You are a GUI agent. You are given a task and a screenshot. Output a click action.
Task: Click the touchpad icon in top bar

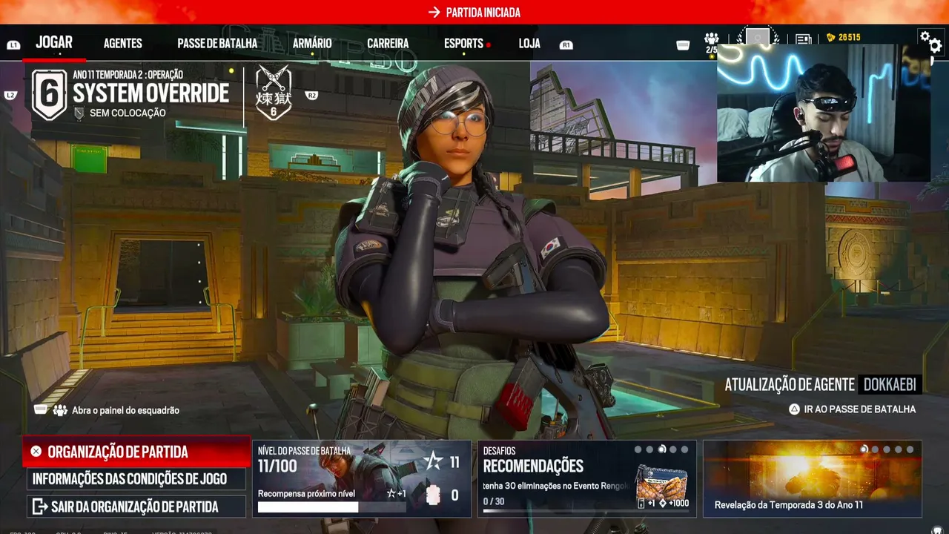pos(684,45)
